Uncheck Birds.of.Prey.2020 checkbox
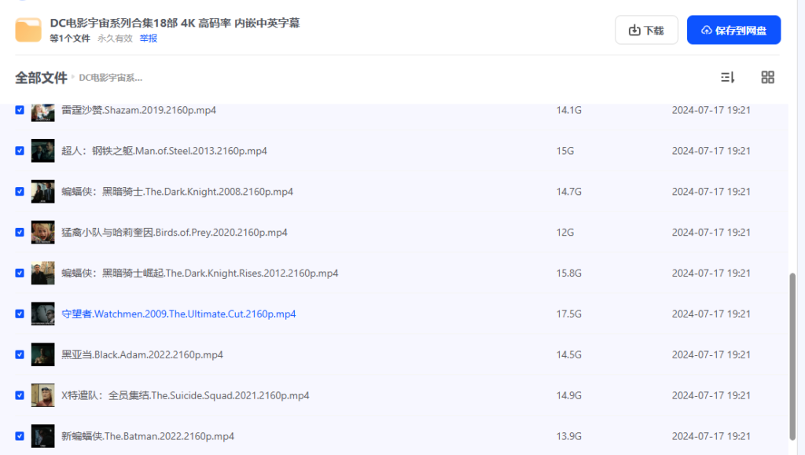The image size is (805, 455). click(x=20, y=233)
